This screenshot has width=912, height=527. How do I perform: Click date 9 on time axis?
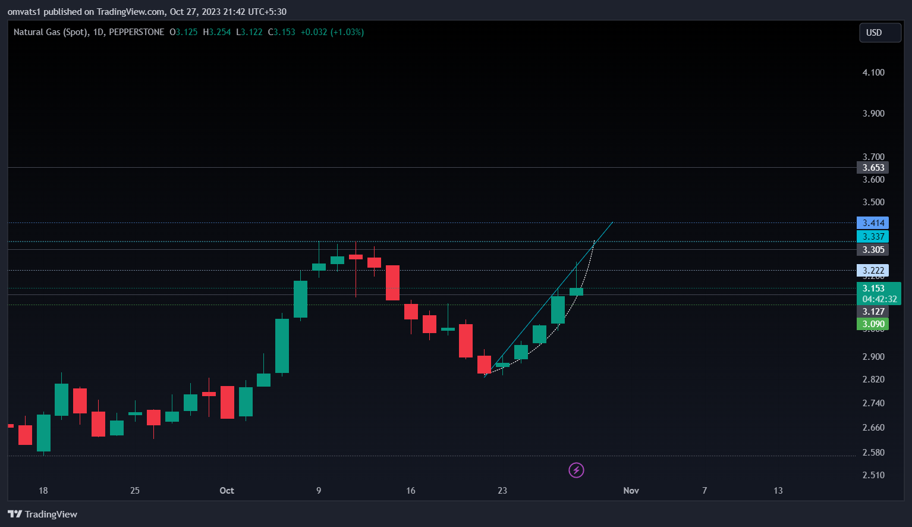(319, 491)
